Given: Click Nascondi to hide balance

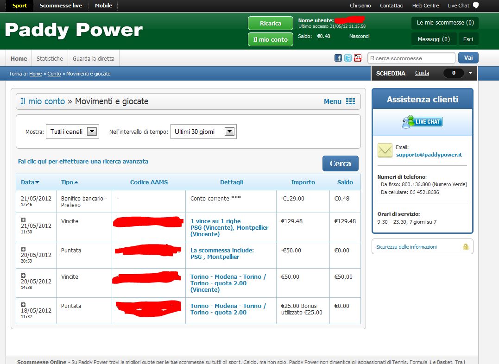Looking at the screenshot, I should (x=359, y=36).
